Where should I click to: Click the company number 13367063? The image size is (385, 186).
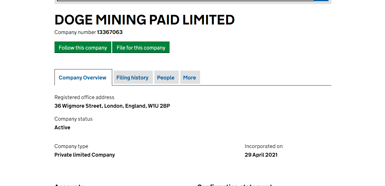[x=110, y=32]
